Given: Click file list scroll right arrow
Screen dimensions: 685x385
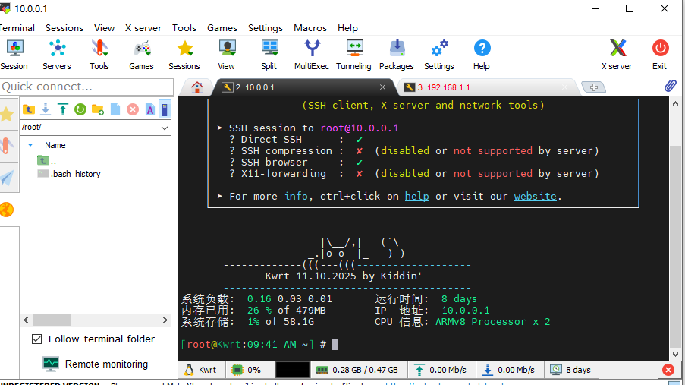Looking at the screenshot, I should click(165, 320).
